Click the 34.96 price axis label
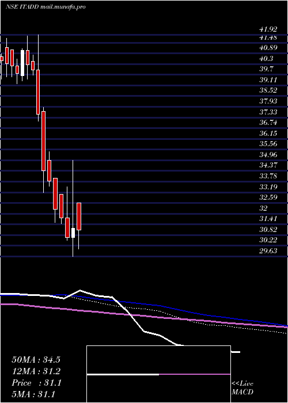The height and width of the screenshot is (403, 288). [268, 154]
